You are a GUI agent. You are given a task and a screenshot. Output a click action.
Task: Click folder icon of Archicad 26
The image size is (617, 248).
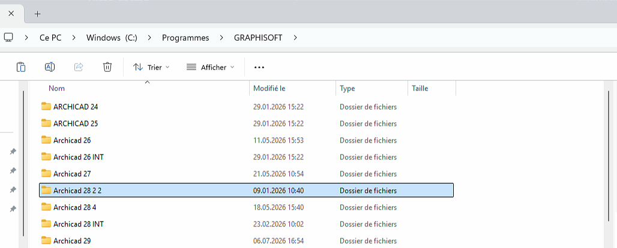click(x=46, y=140)
